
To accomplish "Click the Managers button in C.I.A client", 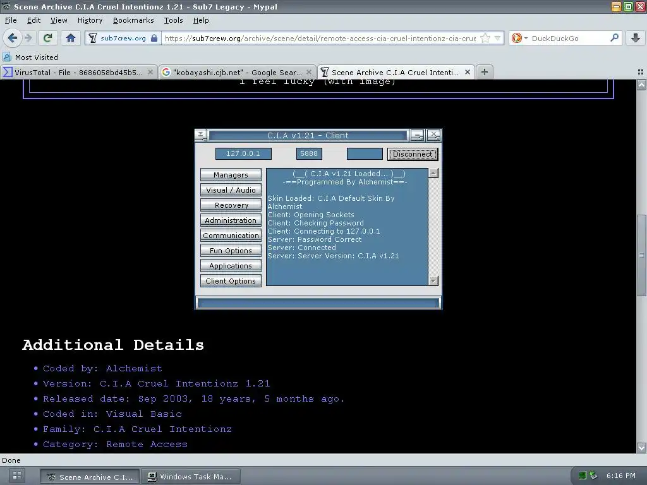I will point(231,175).
